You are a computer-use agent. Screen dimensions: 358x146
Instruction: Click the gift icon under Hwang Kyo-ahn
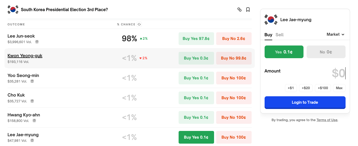point(34,121)
